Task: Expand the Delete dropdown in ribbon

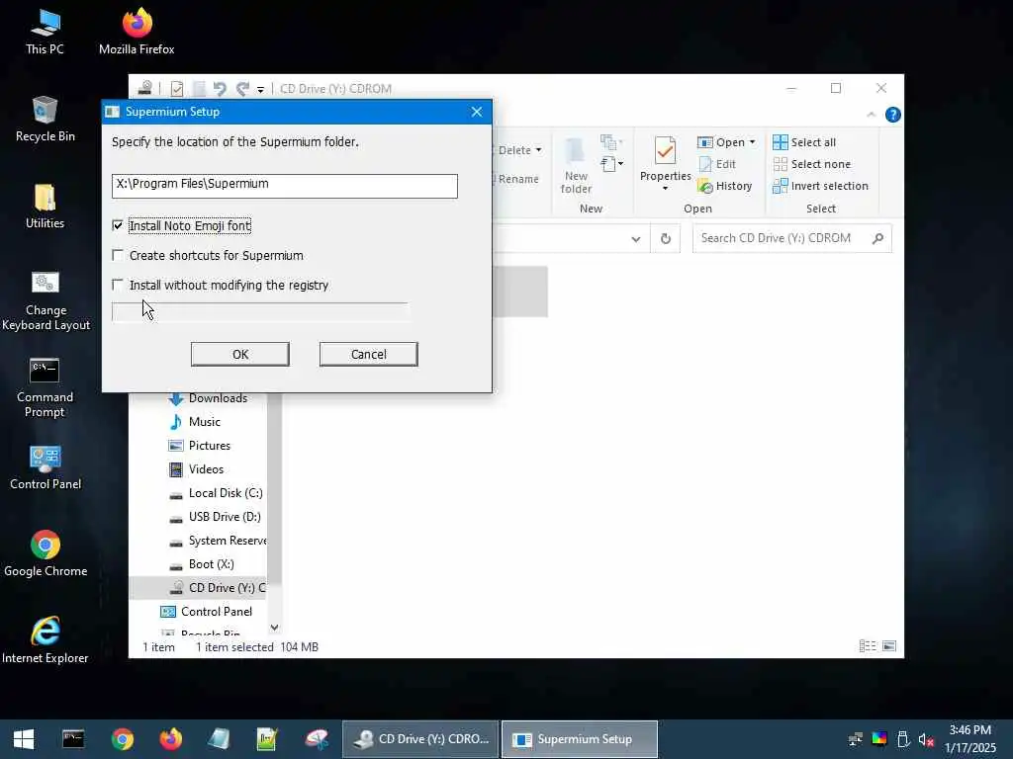Action: pos(538,150)
